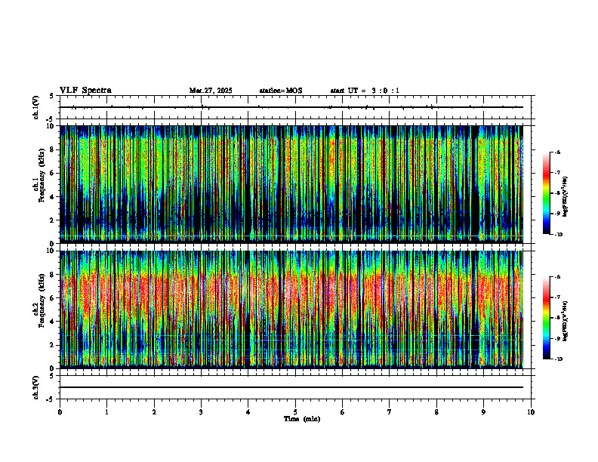Screen dimensions: 598x462
Task: Click the "-10" label on ch.2 color bar
Action: tap(558, 359)
